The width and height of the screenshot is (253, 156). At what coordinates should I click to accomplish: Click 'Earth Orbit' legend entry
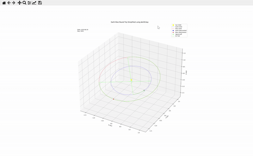[178, 27]
